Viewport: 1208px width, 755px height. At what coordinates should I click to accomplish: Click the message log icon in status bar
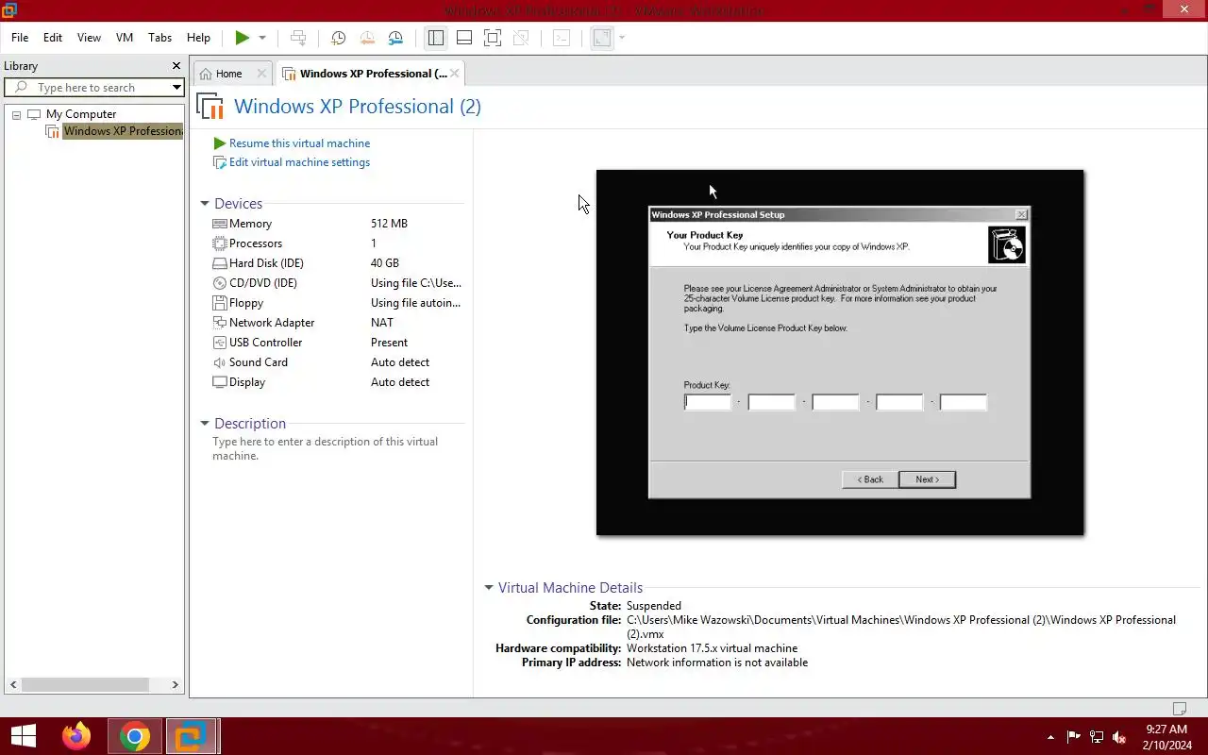click(1179, 709)
